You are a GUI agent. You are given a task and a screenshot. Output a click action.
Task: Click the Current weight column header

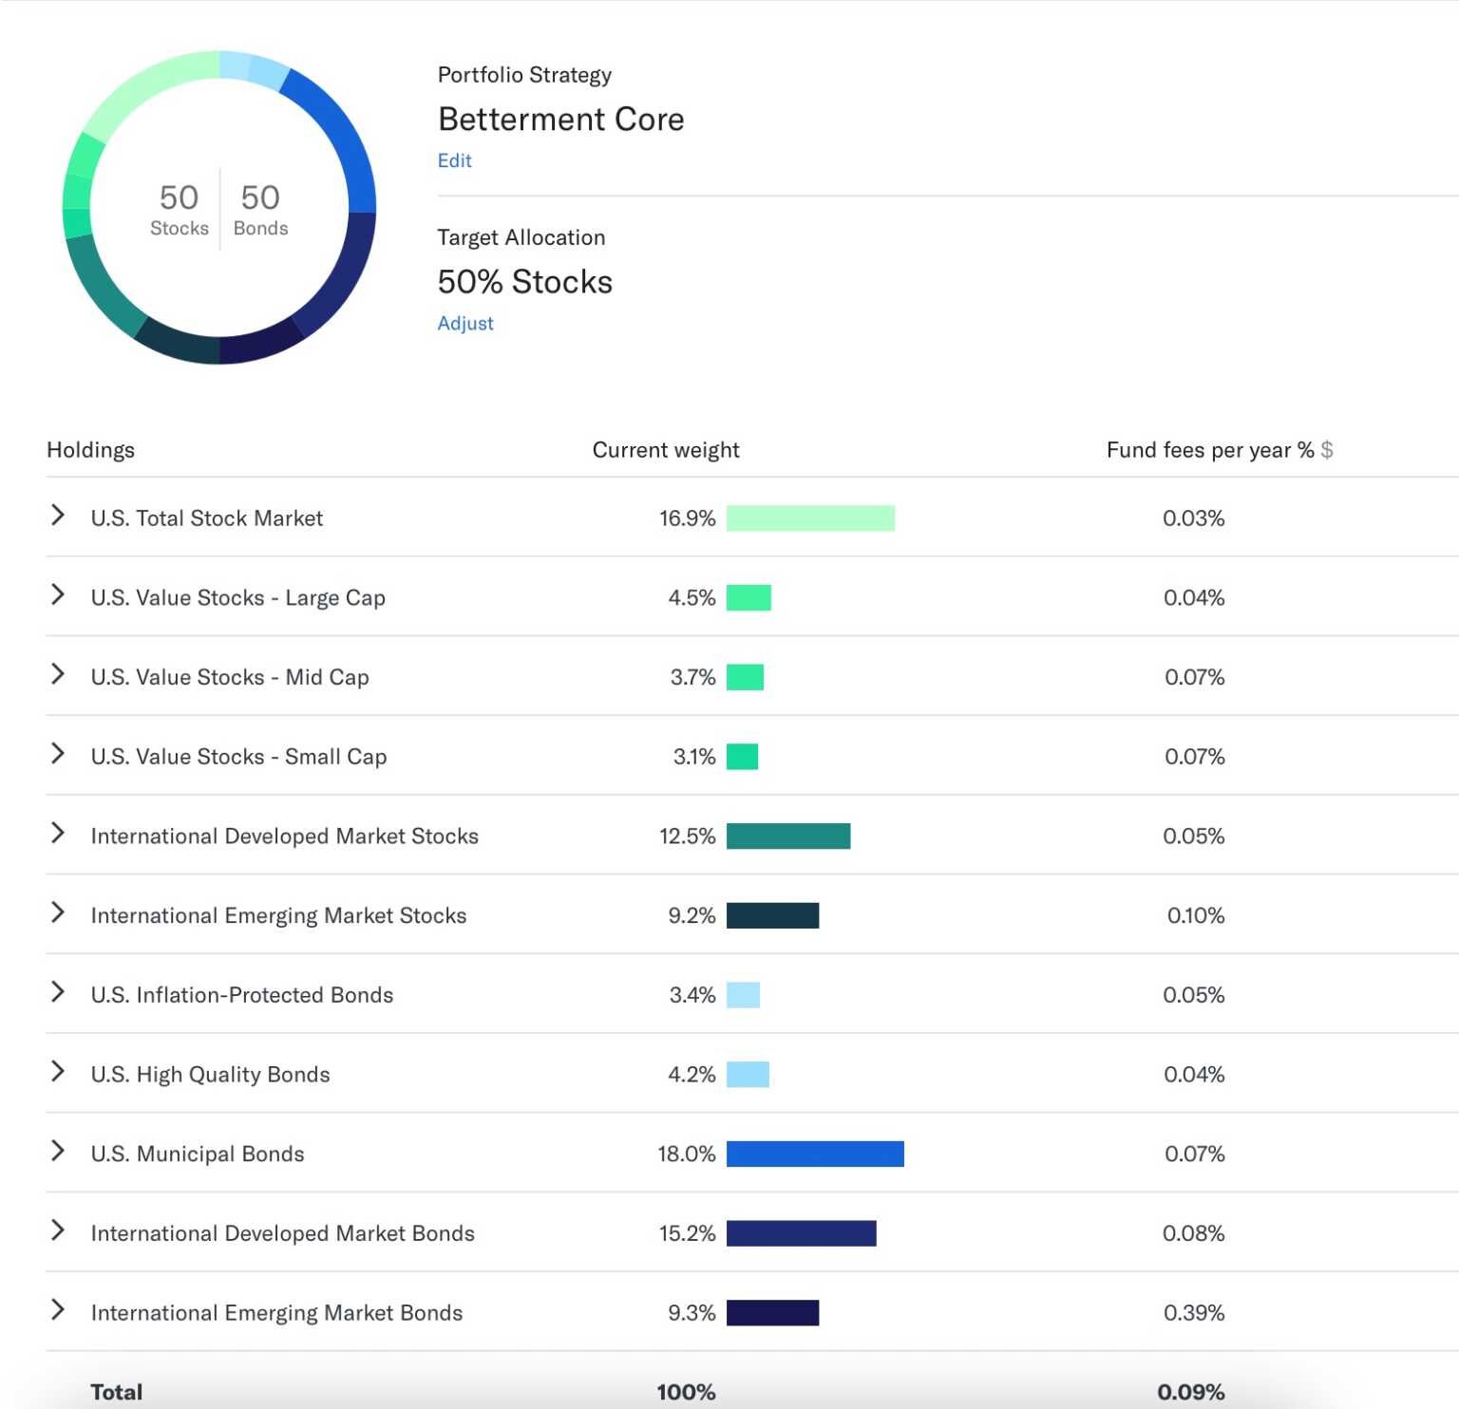665,450
